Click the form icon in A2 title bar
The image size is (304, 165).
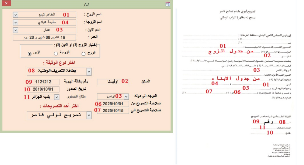click(x=168, y=4)
